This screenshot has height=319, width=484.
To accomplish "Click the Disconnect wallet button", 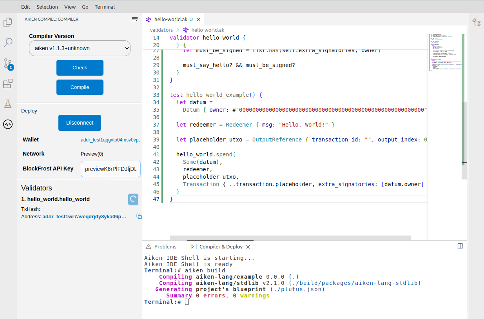I will tap(80, 123).
